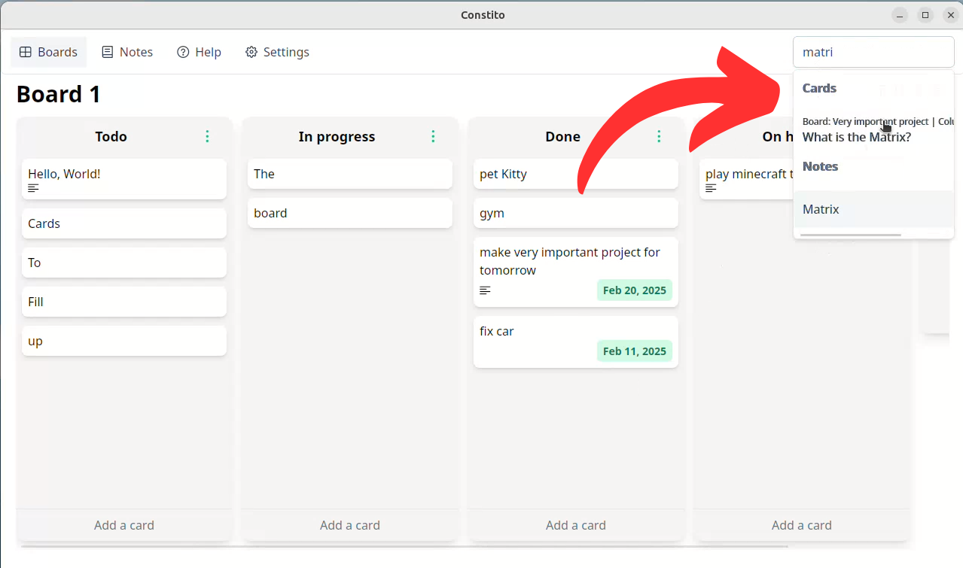The image size is (963, 568).
Task: Open the 'Cards' card in Todo
Action: [x=124, y=223]
